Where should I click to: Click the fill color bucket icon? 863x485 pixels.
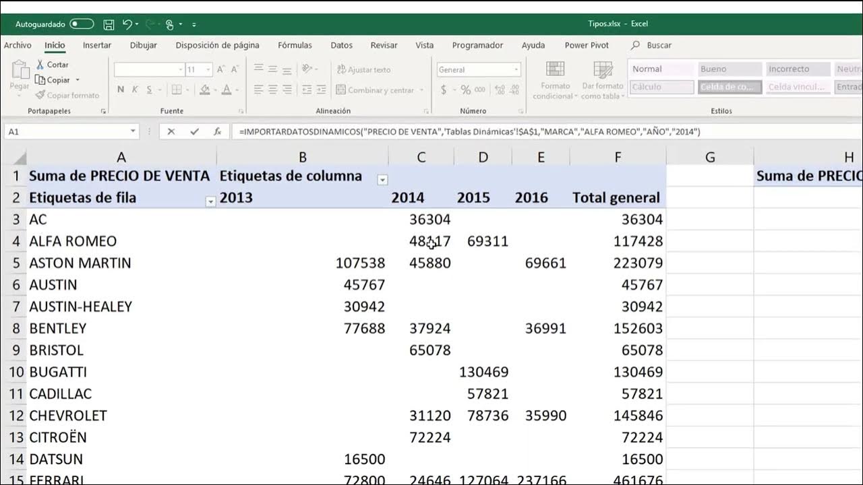[x=205, y=90]
